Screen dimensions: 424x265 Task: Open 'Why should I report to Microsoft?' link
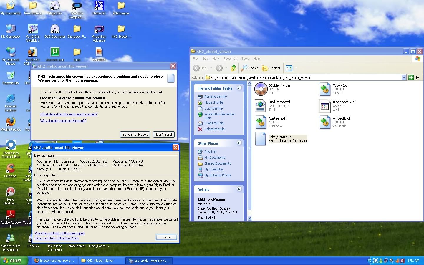point(63,121)
